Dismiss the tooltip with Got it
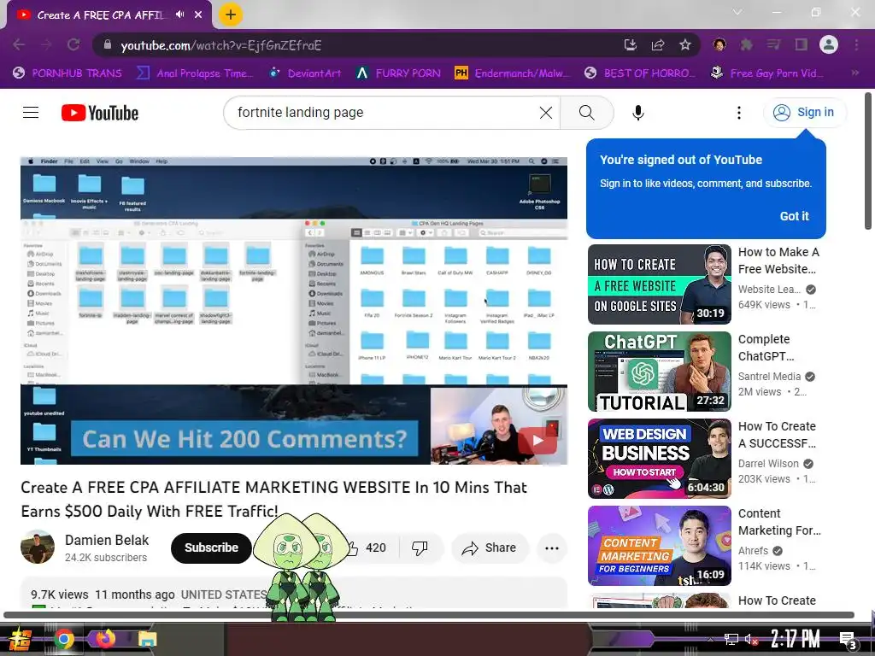Screen dimensions: 875x656 (794, 216)
